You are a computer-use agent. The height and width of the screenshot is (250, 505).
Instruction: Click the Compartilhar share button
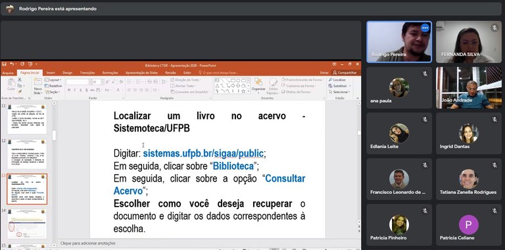coord(345,73)
